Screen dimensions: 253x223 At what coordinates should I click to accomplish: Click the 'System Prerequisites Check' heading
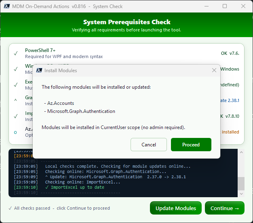click(126, 22)
